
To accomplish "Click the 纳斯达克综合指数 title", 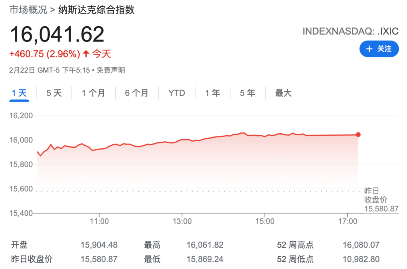I will (x=96, y=10).
